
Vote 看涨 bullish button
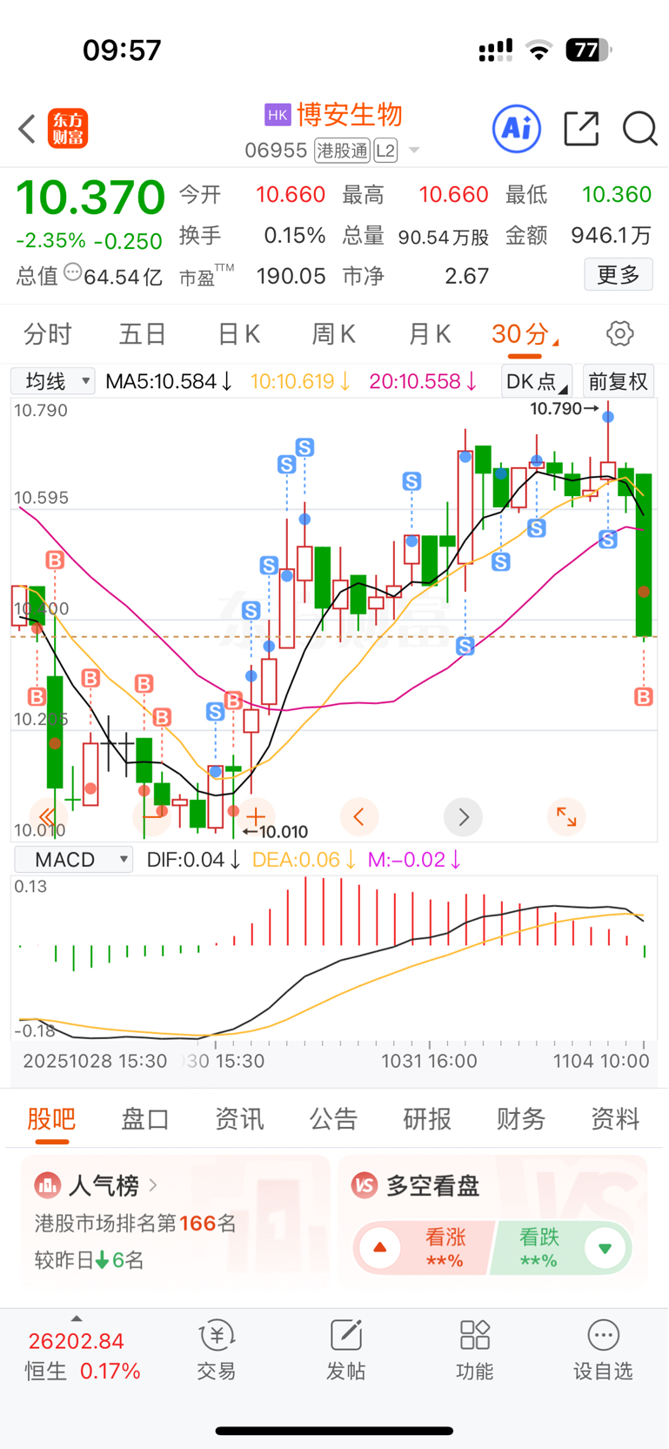click(423, 1248)
